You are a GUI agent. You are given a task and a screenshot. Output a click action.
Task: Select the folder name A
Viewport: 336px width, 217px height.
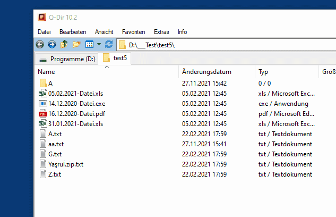50,84
